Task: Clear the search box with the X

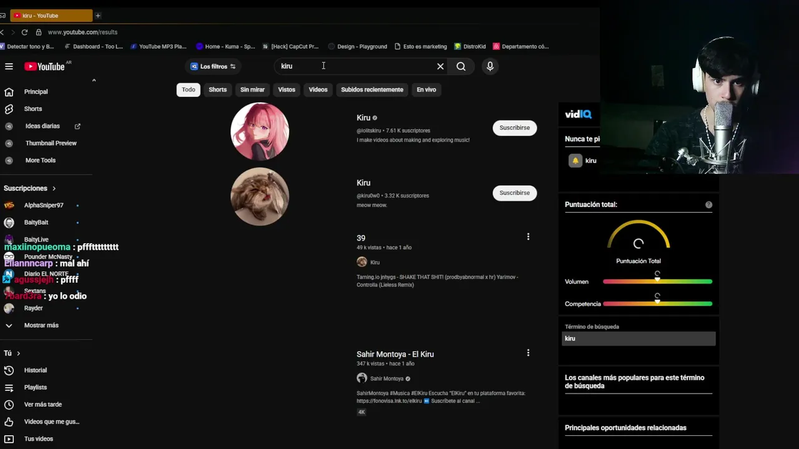Action: tap(440, 66)
